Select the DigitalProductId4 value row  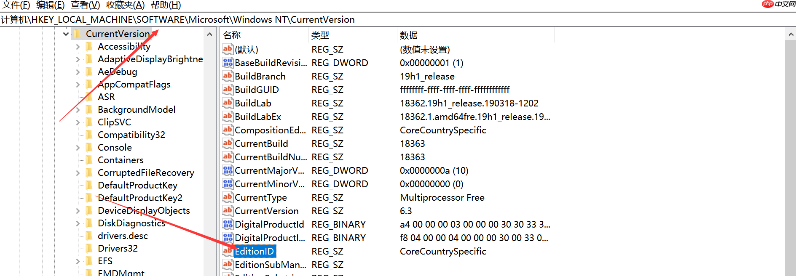270,238
